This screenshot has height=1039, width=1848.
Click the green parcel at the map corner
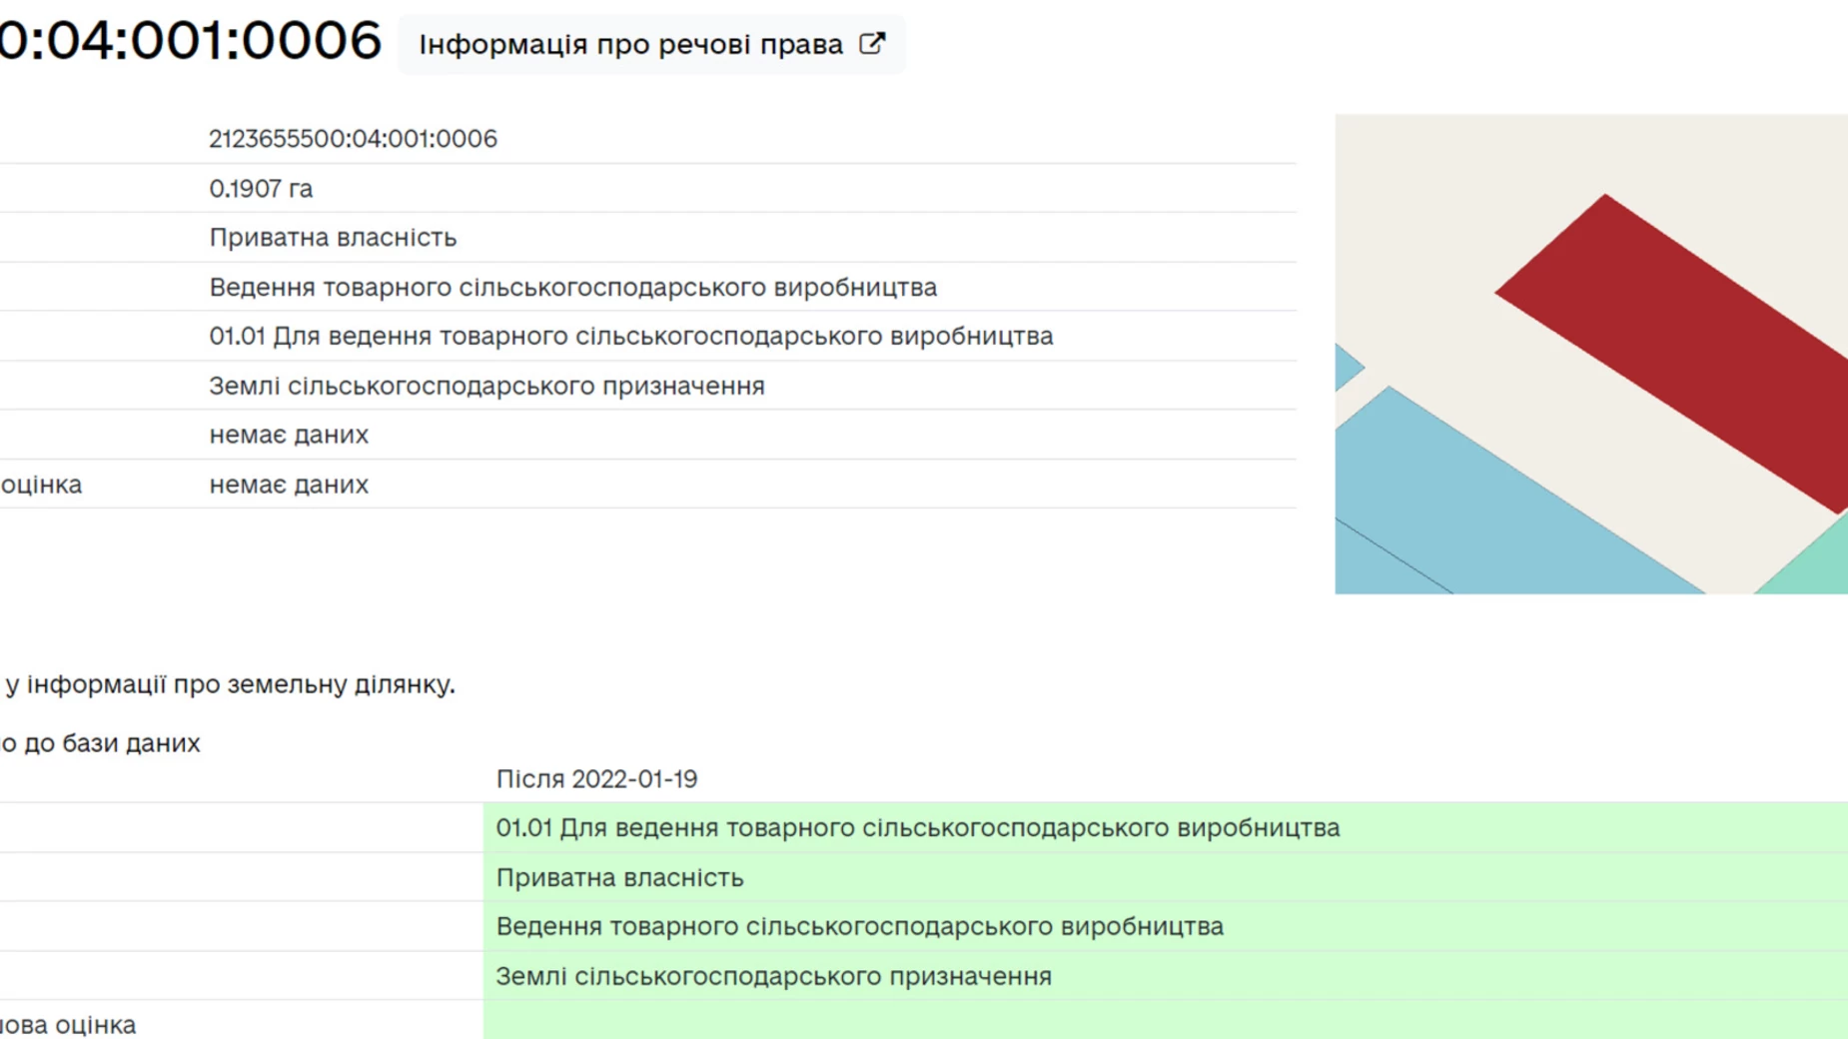1815,565
